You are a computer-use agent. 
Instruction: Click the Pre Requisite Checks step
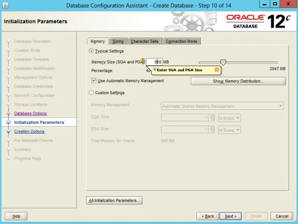33,140
